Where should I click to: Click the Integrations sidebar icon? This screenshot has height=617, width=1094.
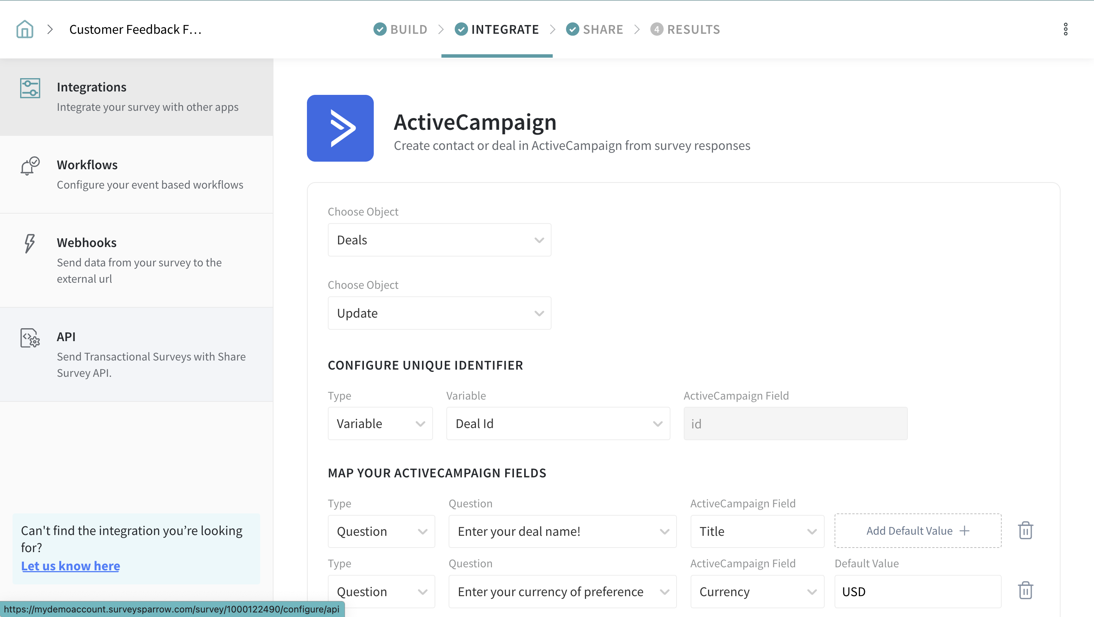pos(30,88)
